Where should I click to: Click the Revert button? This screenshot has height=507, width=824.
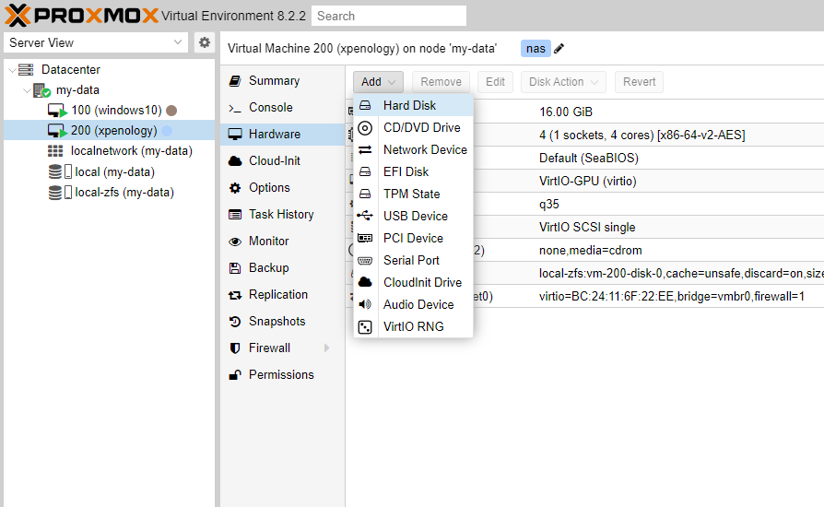(x=639, y=82)
